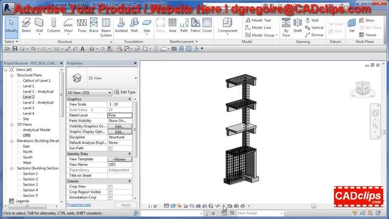
Task: Toggle the Annotation Crop checkbox
Action: click(x=111, y=198)
